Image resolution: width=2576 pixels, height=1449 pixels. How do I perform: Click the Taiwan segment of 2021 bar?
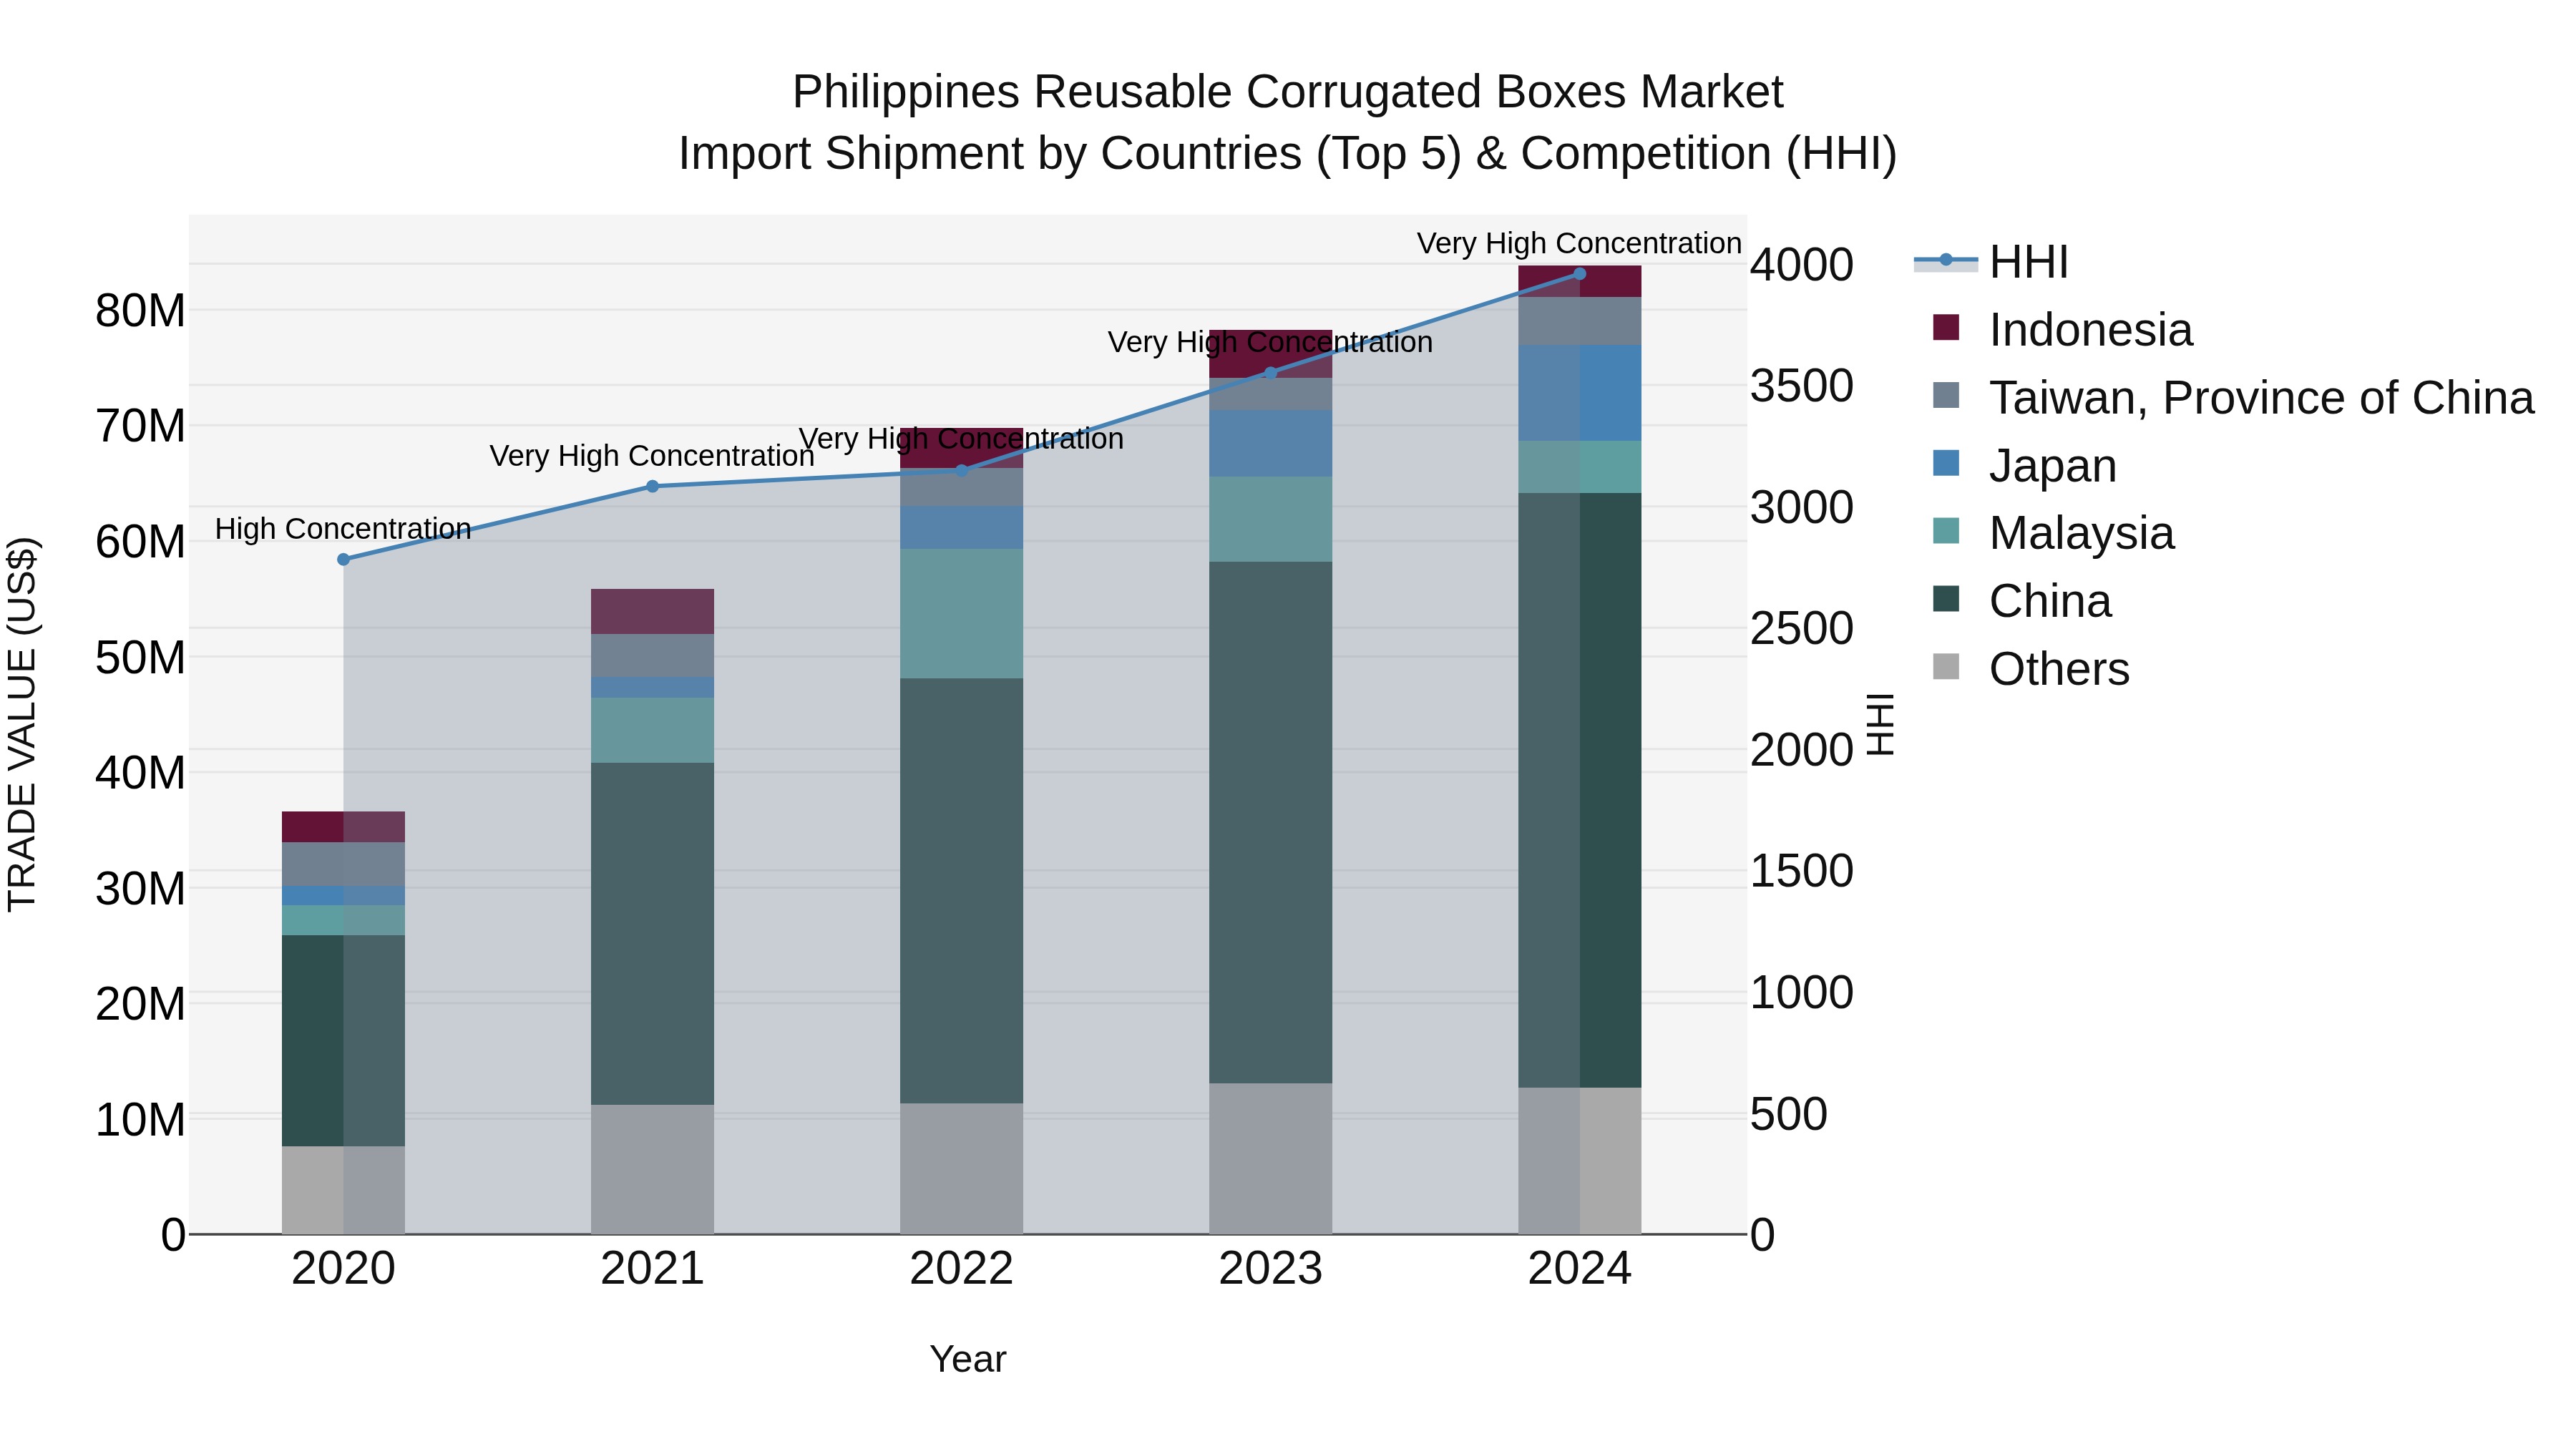(x=653, y=655)
